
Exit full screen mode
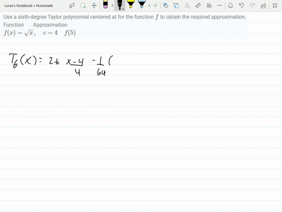(275, 5)
